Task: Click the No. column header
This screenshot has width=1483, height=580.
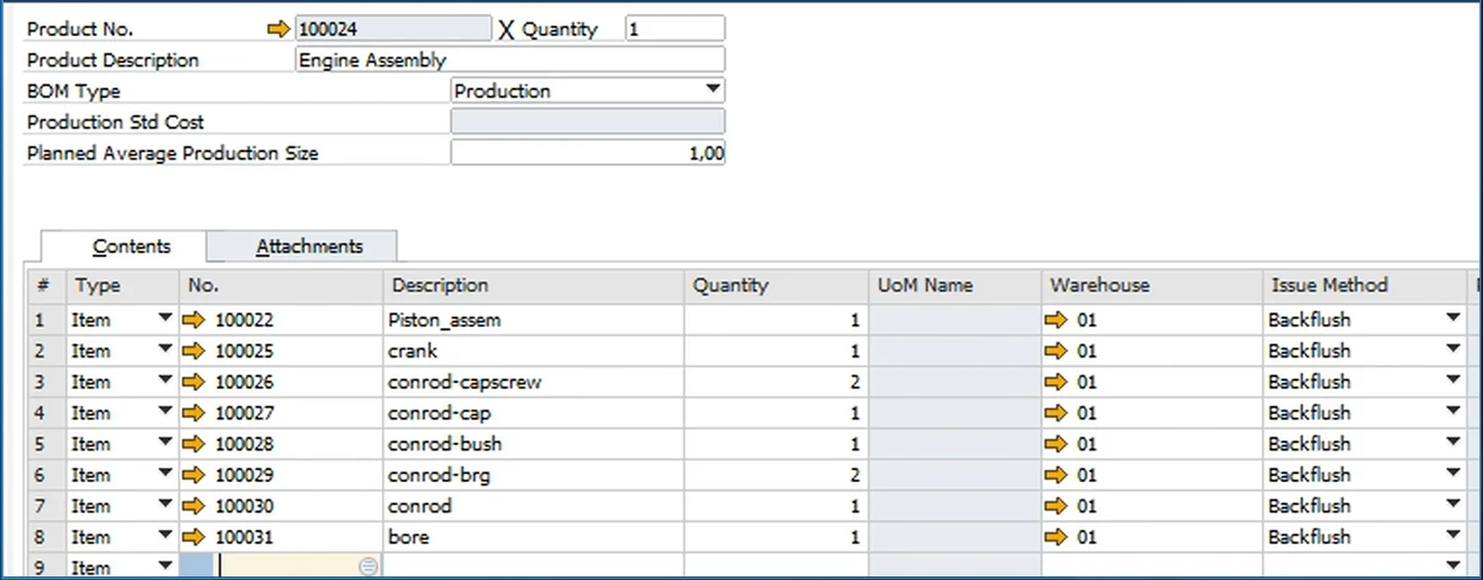Action: click(x=280, y=285)
